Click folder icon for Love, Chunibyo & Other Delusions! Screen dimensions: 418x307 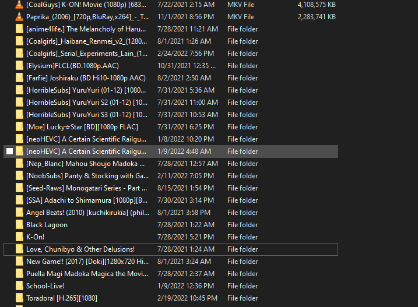point(19,249)
